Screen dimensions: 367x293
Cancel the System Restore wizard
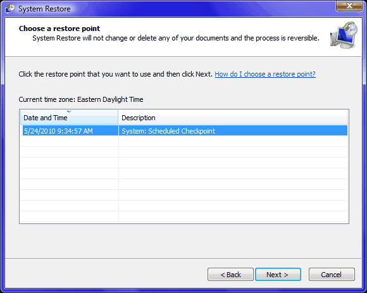tap(332, 274)
